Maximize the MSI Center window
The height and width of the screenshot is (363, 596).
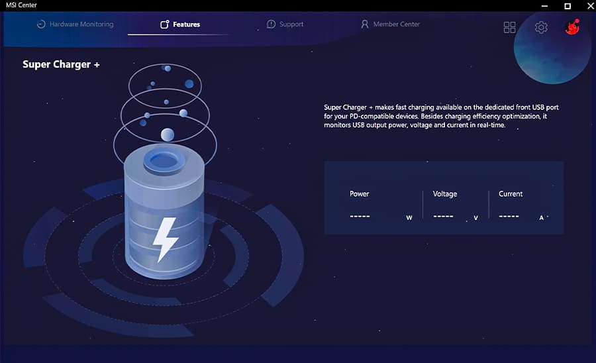[568, 6]
